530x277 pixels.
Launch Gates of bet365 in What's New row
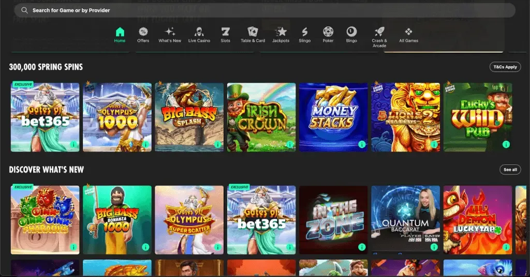click(x=261, y=220)
